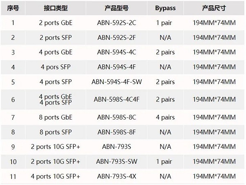Click the 产品尺寸 column header
Image resolution: width=246 pixels, height=185 pixels.
pyautogui.click(x=214, y=8)
